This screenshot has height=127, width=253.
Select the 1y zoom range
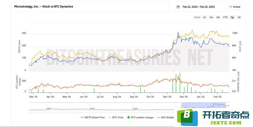(x=232, y=17)
